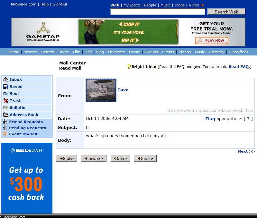Open the Trash folder link

15,100
